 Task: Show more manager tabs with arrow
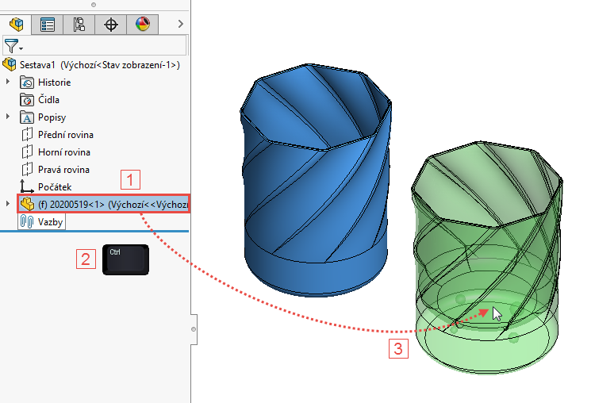click(181, 24)
